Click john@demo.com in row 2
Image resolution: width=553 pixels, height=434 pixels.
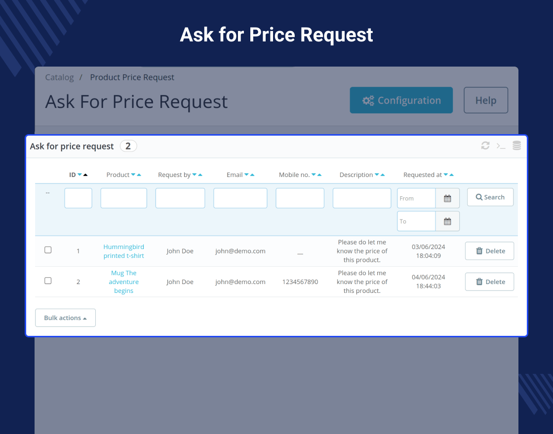point(240,282)
